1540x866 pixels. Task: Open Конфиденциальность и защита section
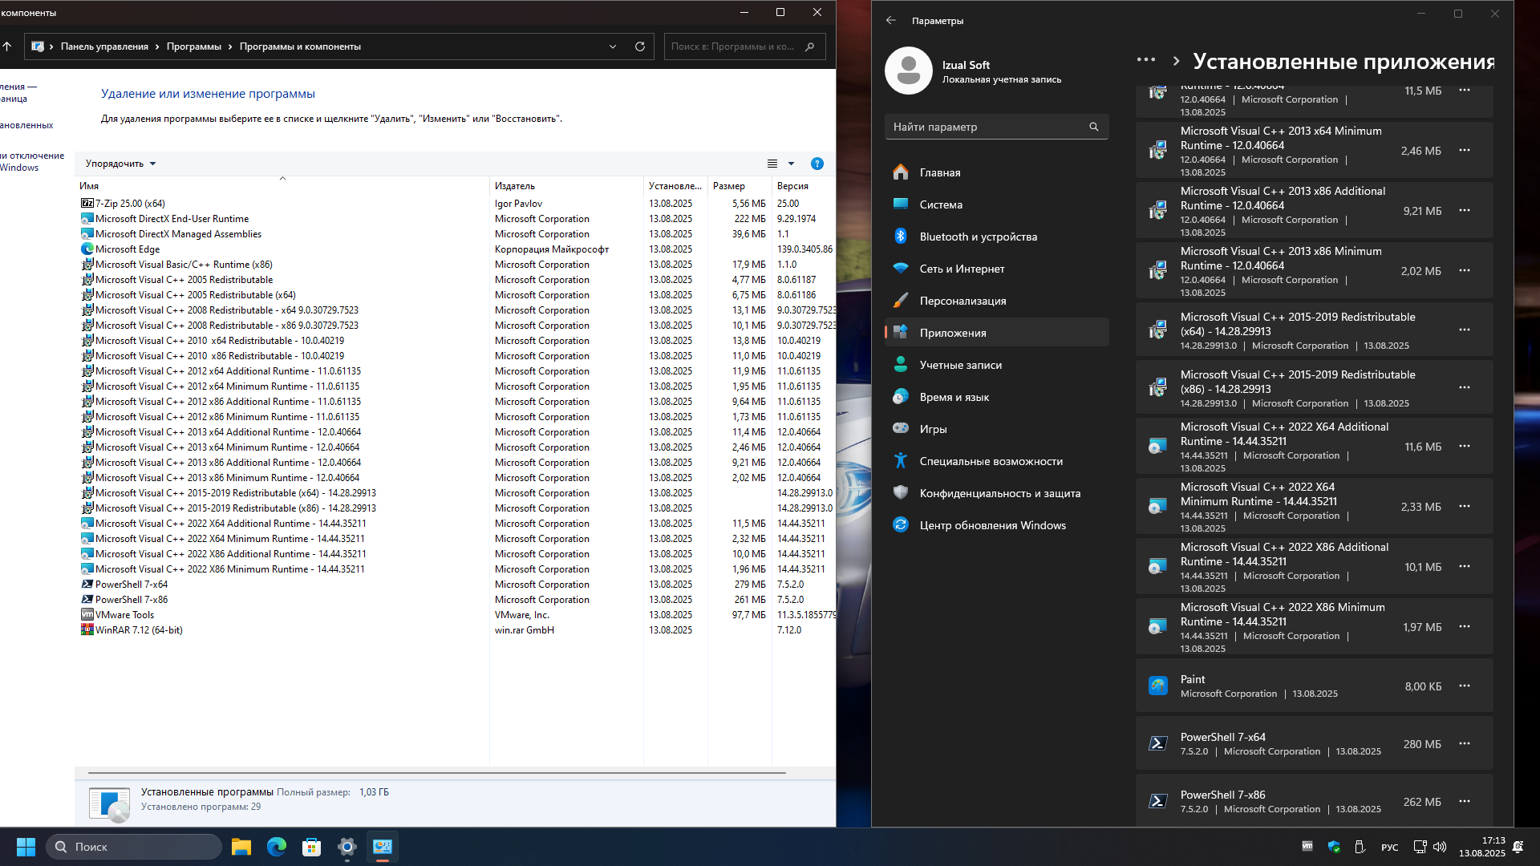tap(996, 493)
